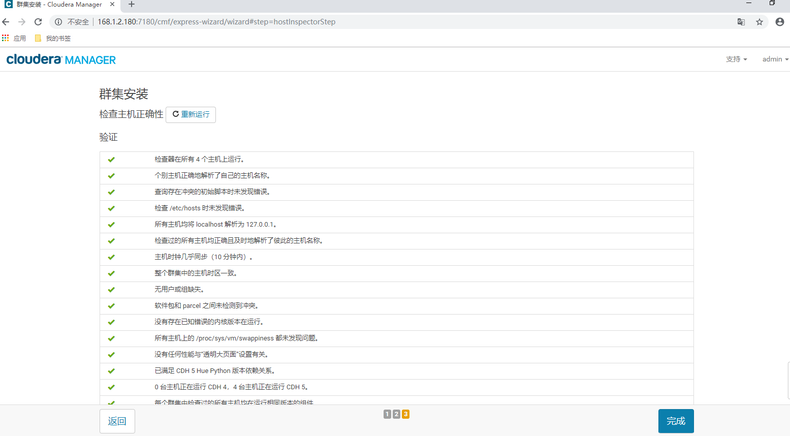Select text 没有存在已知错误的内核版本在运行
The image size is (790, 436).
(210, 322)
